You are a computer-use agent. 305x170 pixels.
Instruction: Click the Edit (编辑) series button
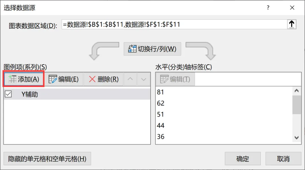pos(64,79)
